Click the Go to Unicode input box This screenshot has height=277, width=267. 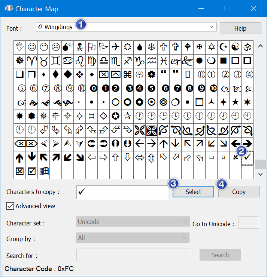click(x=249, y=222)
